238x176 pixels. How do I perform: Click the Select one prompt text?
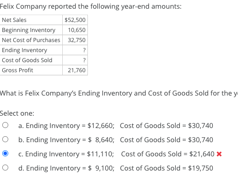17,113
